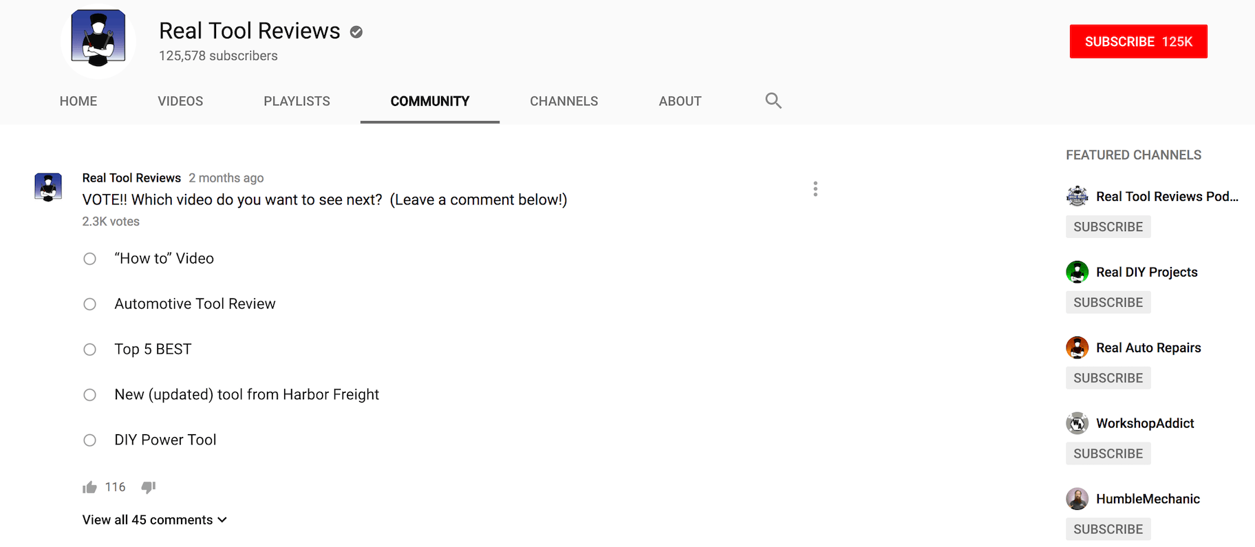
Task: Expand View all 45 comments
Action: pyautogui.click(x=154, y=520)
